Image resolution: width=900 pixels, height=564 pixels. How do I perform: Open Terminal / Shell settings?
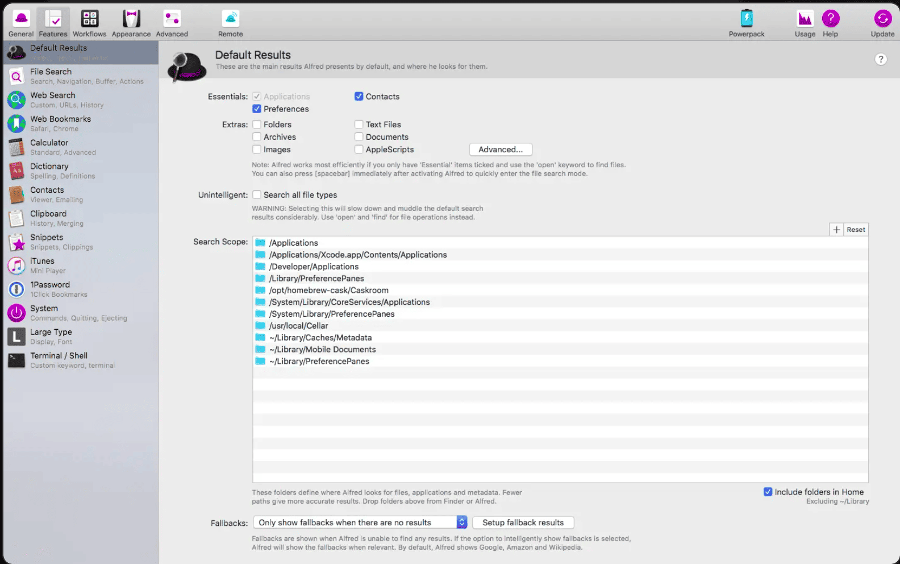pos(81,360)
